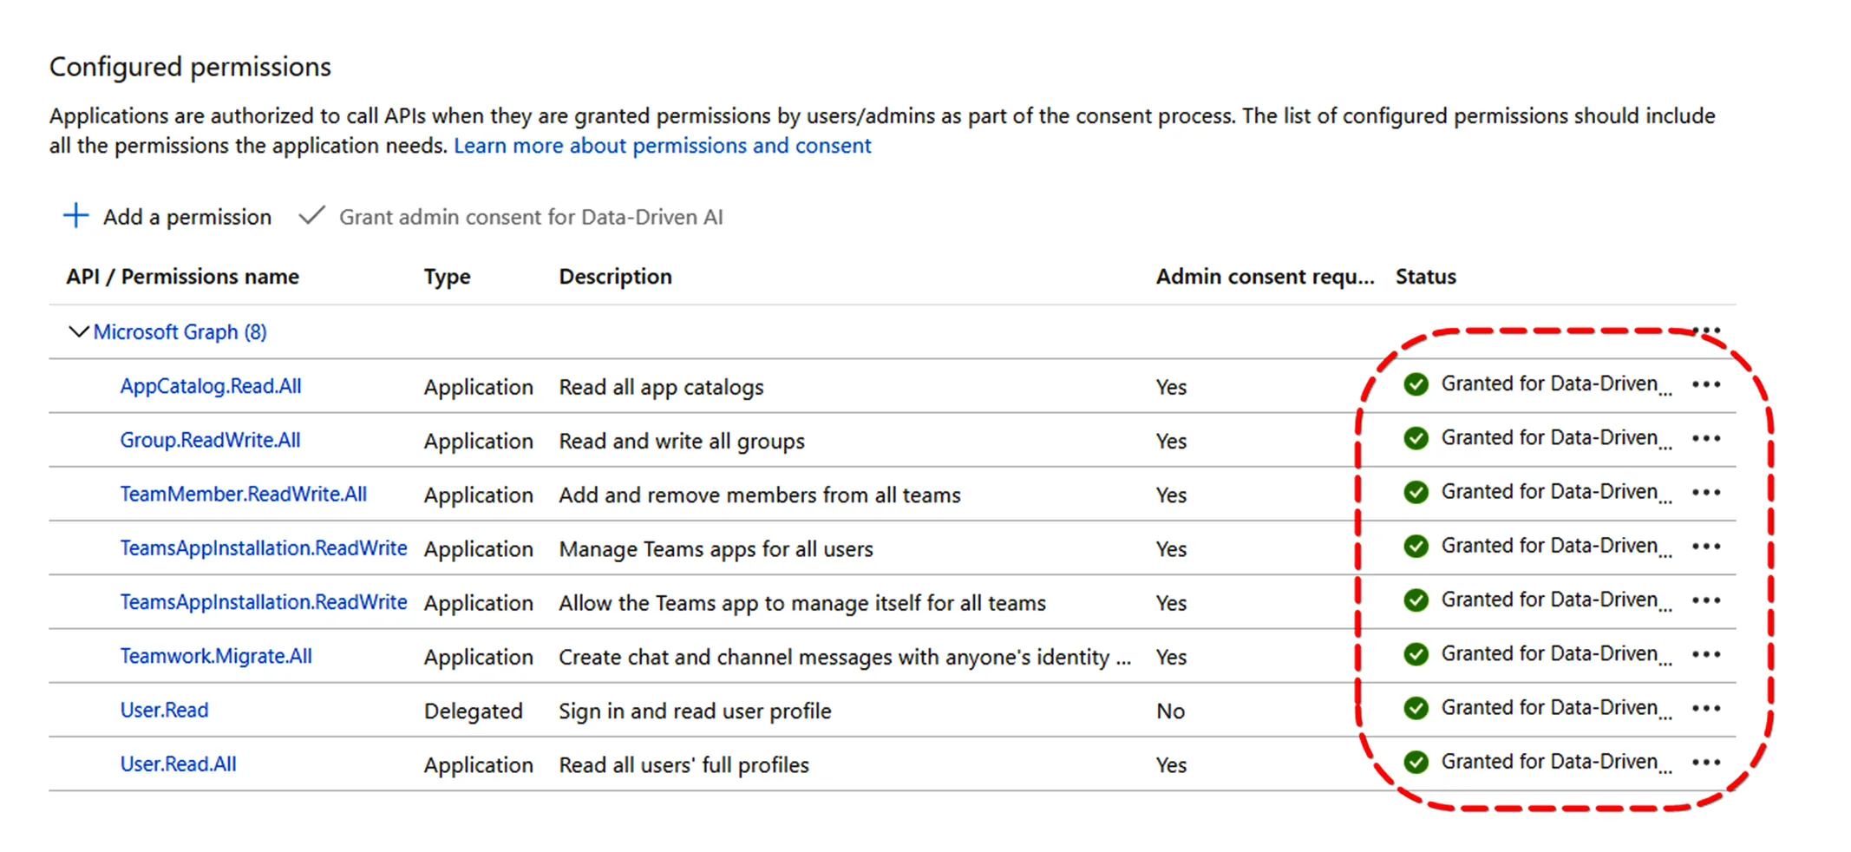This screenshot has height=852, width=1851.
Task: Click Allow the Teams app to manage itself
Action: tap(802, 603)
